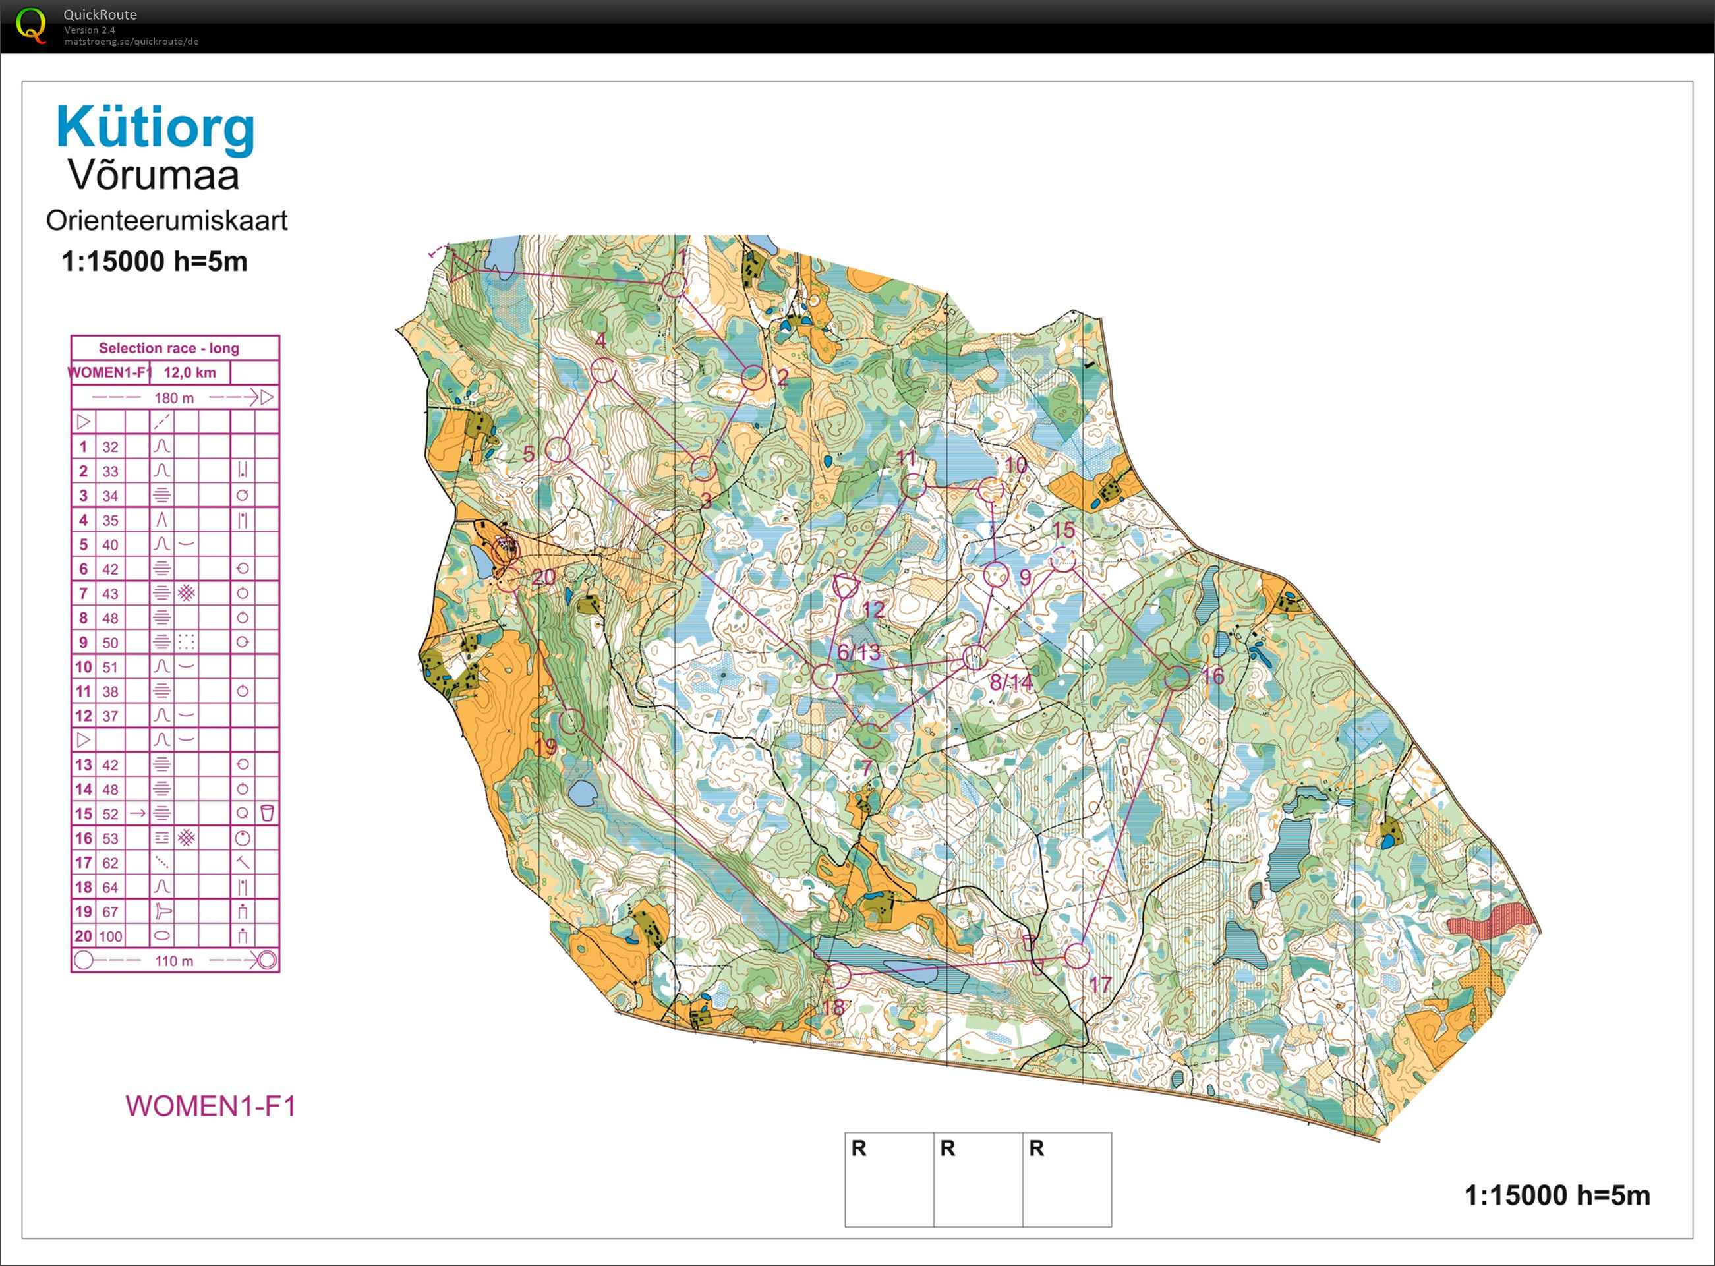Click the spur symbol in description row 19
This screenshot has width=1715, height=1266.
point(162,912)
